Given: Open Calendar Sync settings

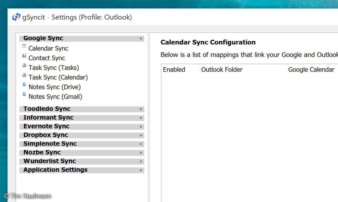Looking at the screenshot, I should [48, 48].
